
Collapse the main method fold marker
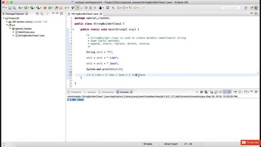click(x=73, y=29)
